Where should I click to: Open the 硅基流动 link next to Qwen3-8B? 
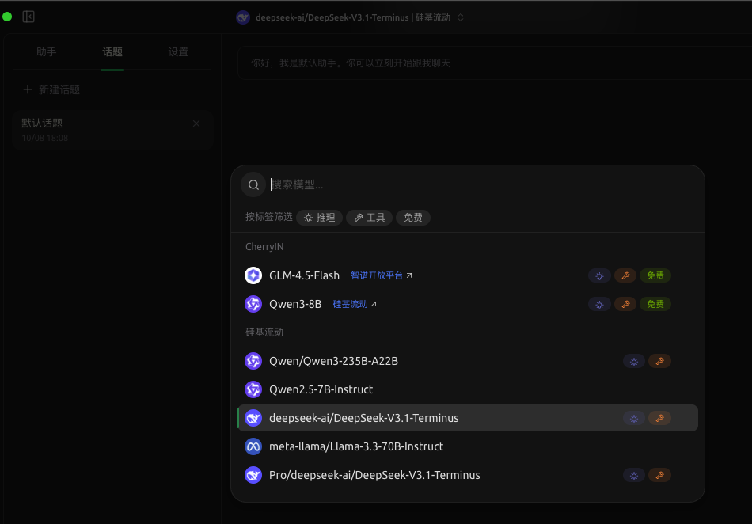355,304
